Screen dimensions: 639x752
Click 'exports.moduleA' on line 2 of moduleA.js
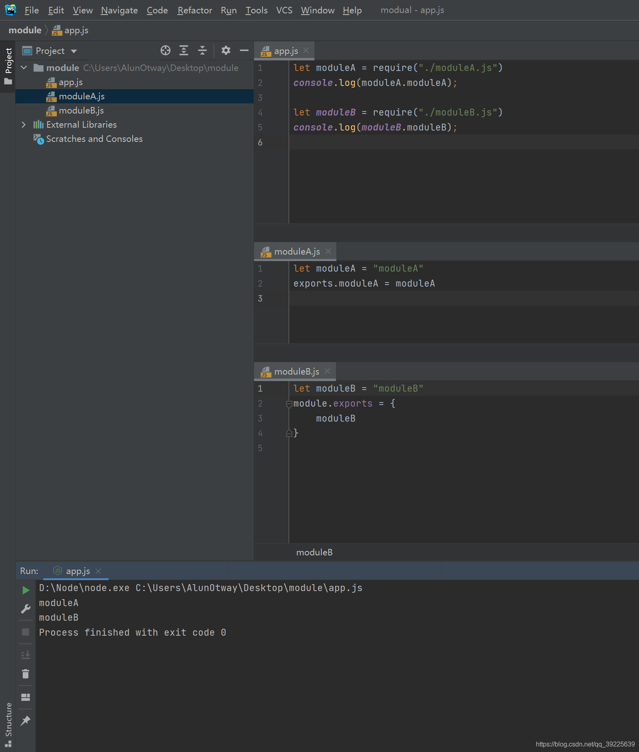336,283
